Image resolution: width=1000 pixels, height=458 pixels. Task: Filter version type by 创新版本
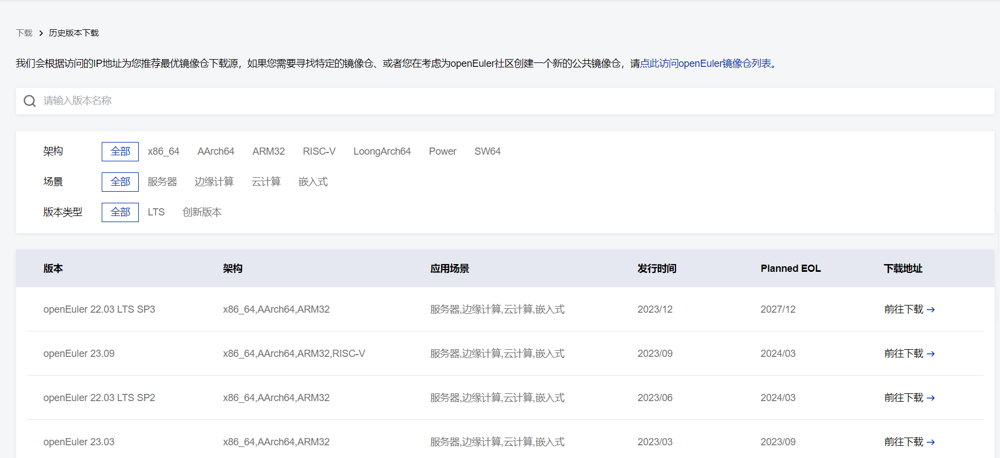pyautogui.click(x=202, y=212)
